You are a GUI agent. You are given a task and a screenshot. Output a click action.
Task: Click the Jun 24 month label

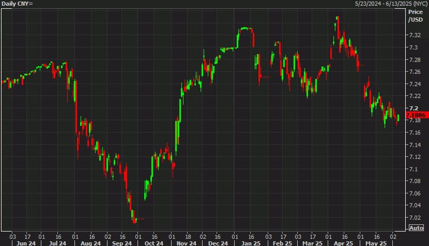pos(25,243)
